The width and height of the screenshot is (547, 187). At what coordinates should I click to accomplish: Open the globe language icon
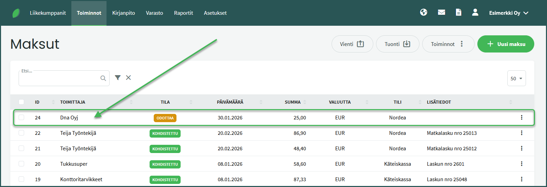(x=424, y=12)
